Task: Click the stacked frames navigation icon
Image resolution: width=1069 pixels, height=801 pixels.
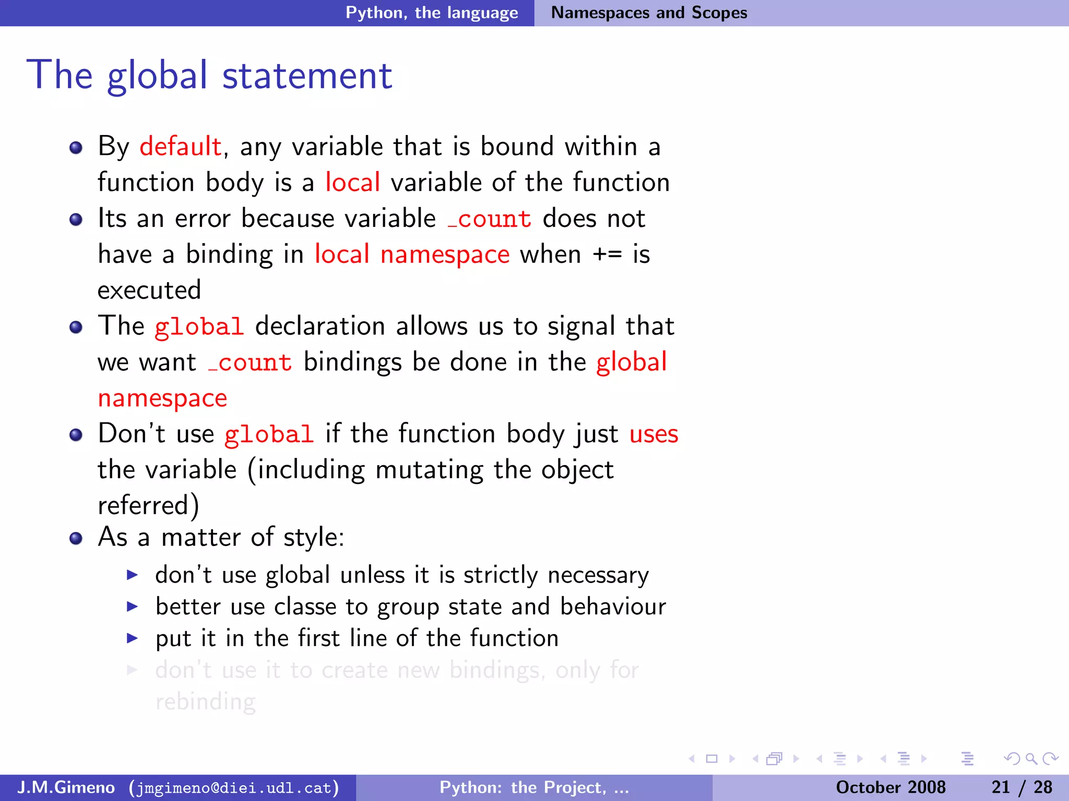Action: [775, 759]
